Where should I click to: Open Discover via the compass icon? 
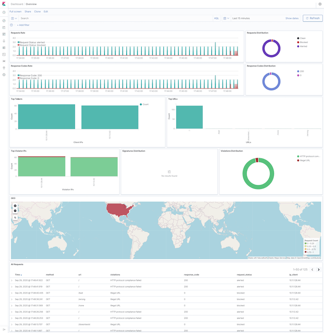coord(4,21)
